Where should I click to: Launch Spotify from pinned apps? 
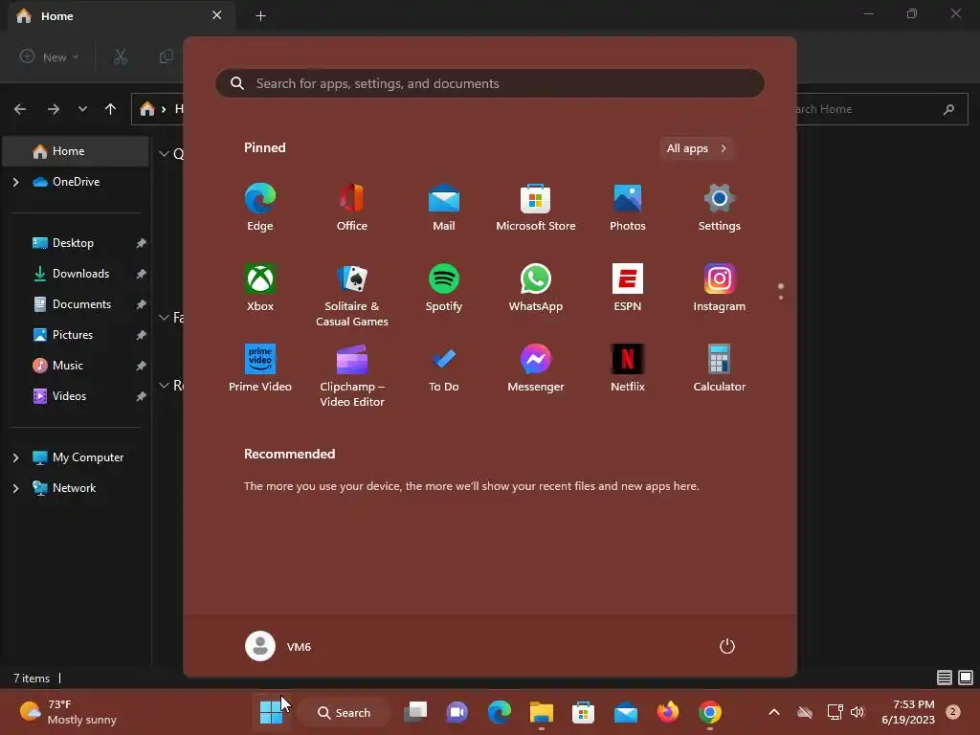coord(444,287)
